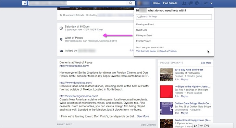This screenshot has width=236, height=128.
Task: Click the location pin icon by West of Pecos
Action: pos(61,39)
